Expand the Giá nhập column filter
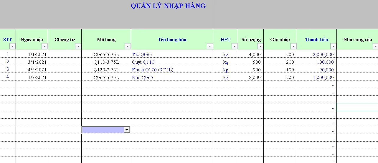This screenshot has width=378, height=163. [293, 46]
